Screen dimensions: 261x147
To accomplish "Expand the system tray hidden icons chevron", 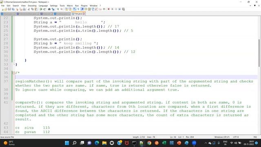I will point(206,143).
